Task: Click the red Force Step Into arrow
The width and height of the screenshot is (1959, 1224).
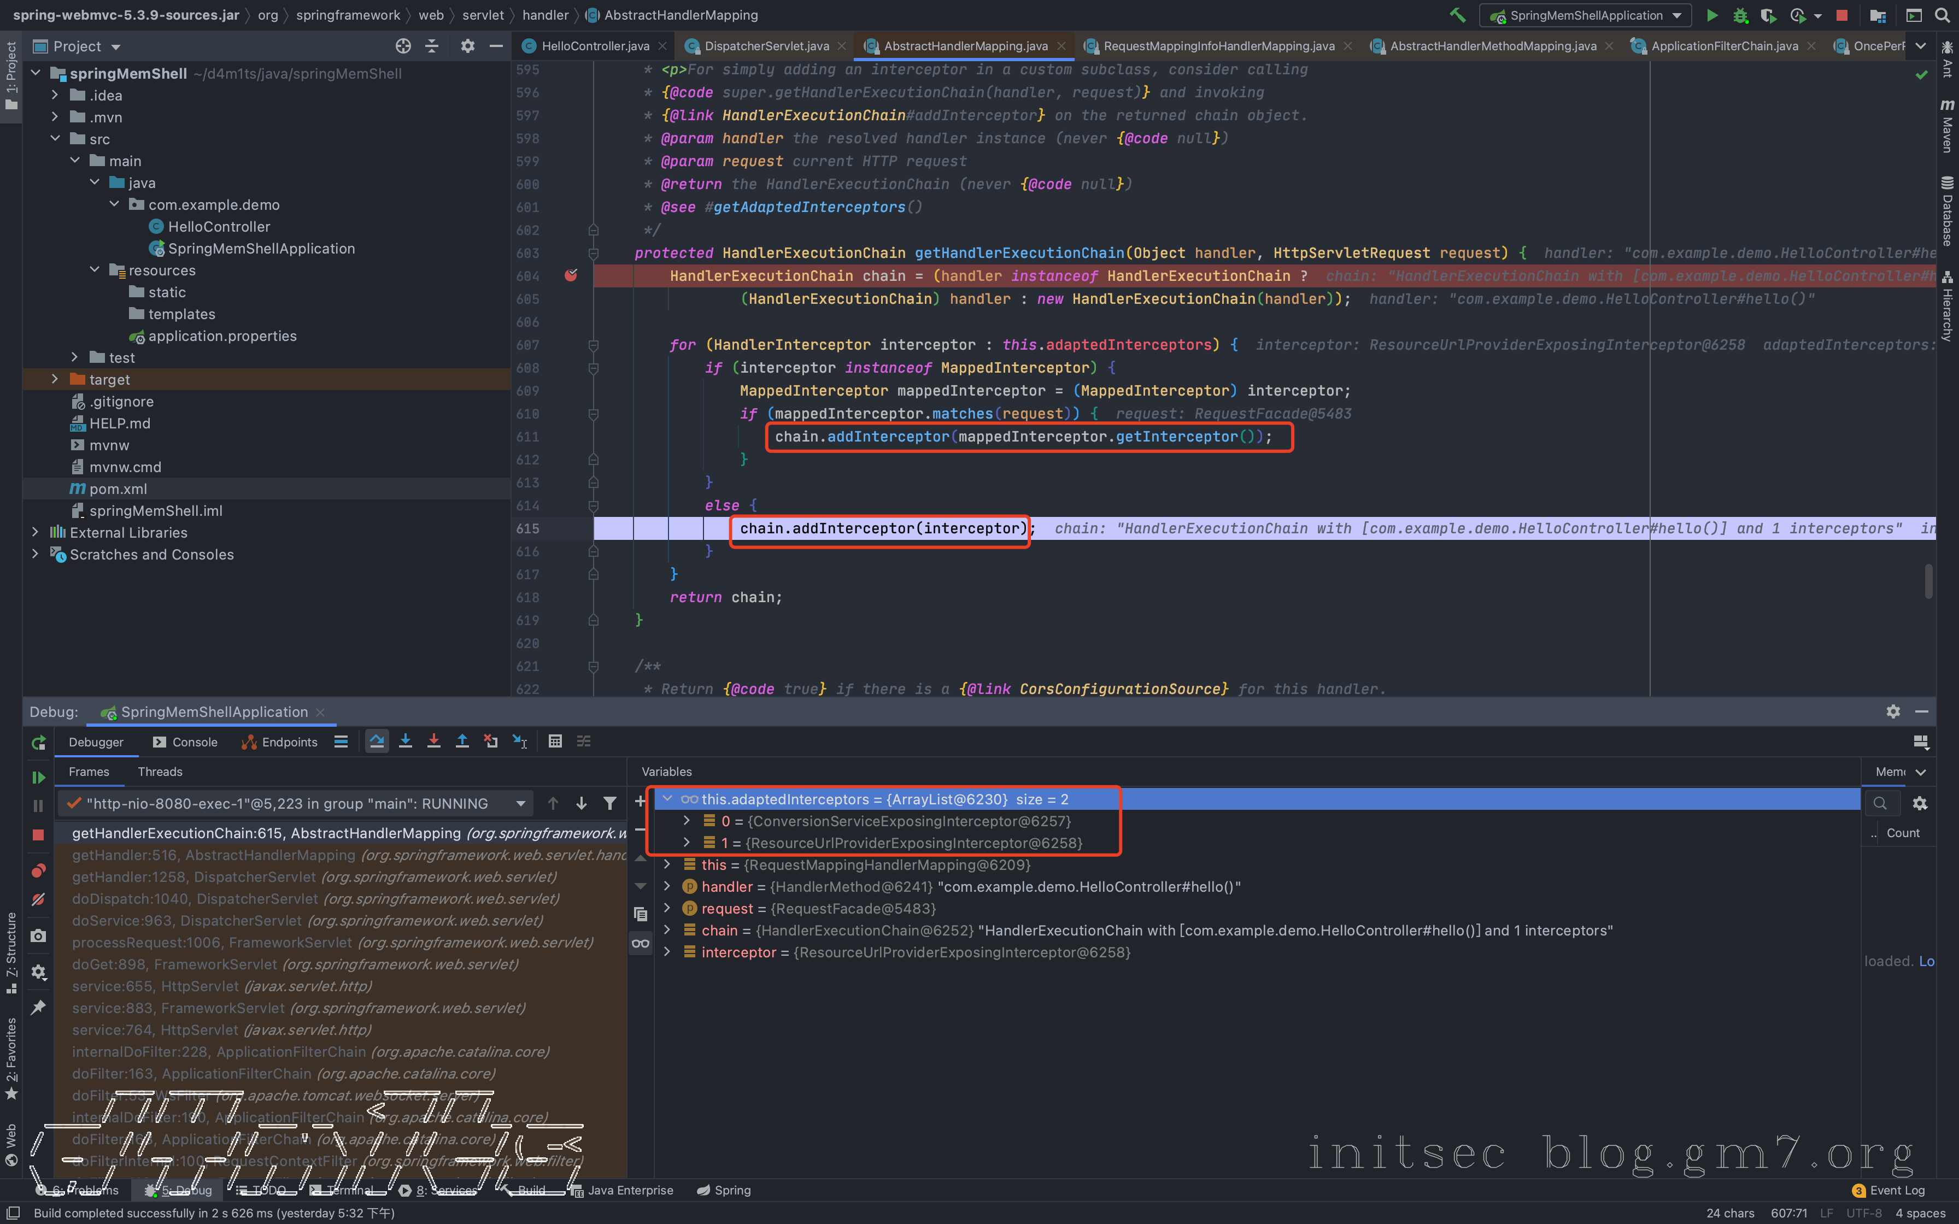Action: click(x=434, y=742)
